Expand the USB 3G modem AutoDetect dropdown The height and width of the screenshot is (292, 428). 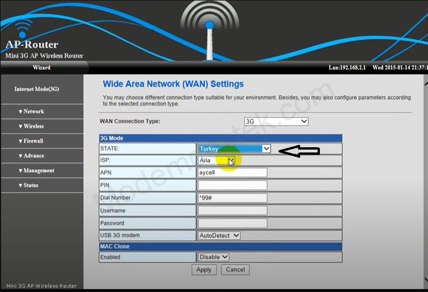tap(219, 236)
